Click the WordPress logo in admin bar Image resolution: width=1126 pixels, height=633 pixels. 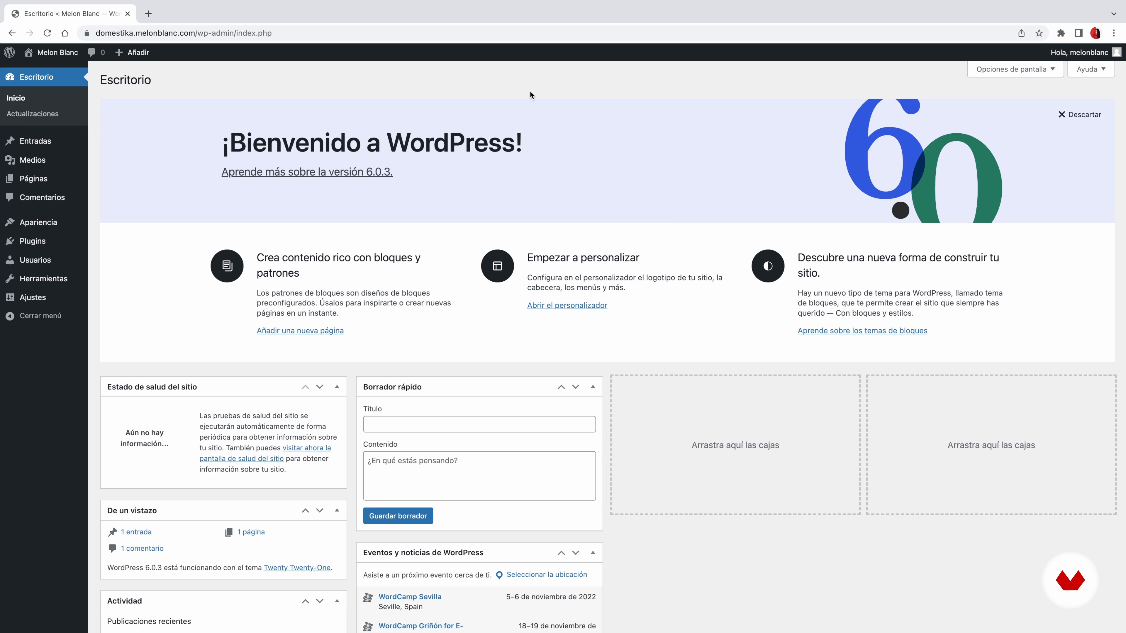10,52
